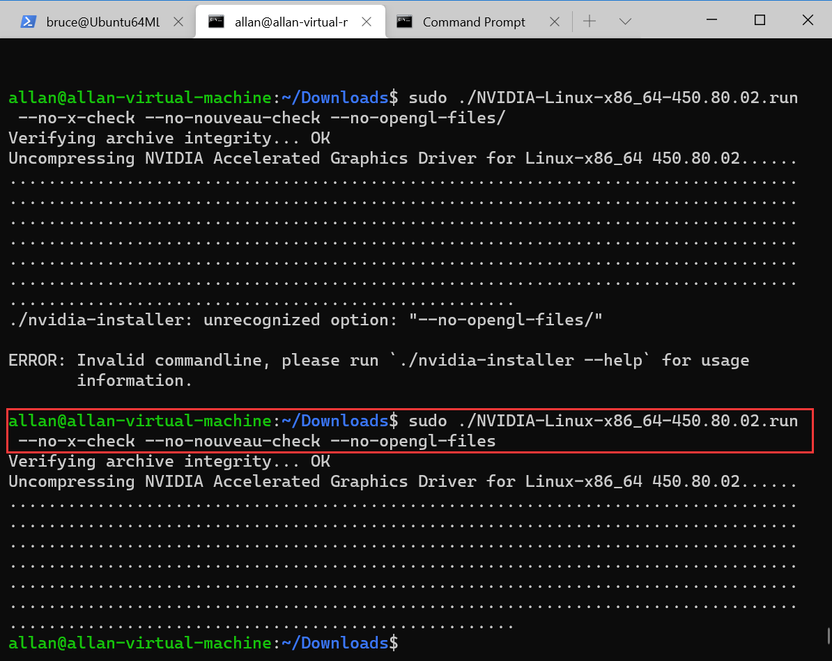Click the 'unrecognized option' error line

coord(305,320)
